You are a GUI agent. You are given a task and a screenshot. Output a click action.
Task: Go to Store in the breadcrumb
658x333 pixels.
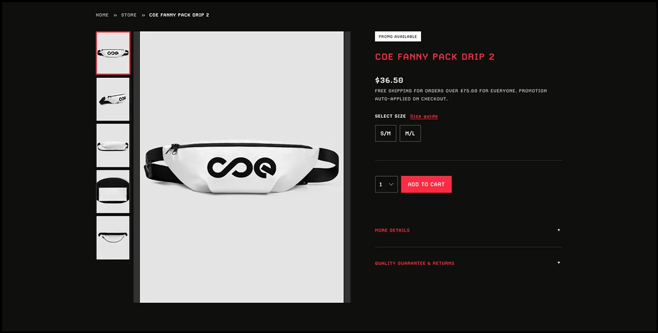[x=129, y=15]
